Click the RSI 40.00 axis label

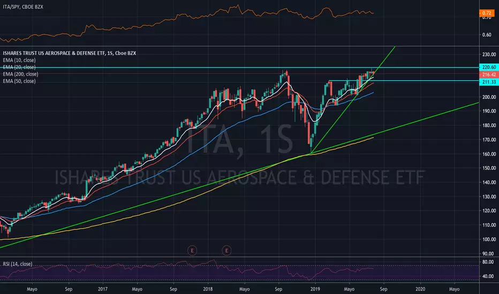pos(488,276)
